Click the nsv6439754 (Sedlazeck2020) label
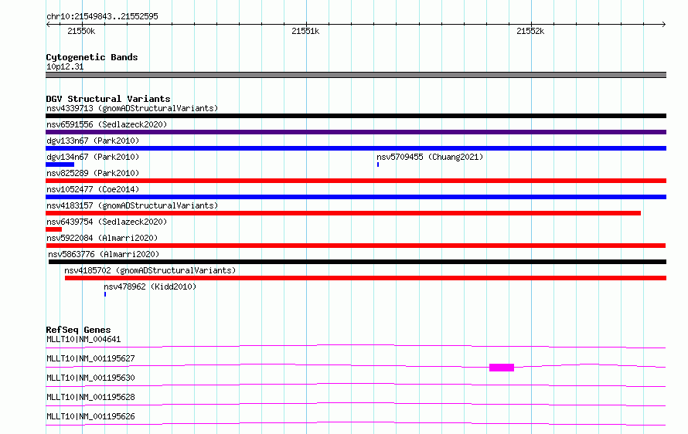The image size is (688, 434). click(x=107, y=222)
